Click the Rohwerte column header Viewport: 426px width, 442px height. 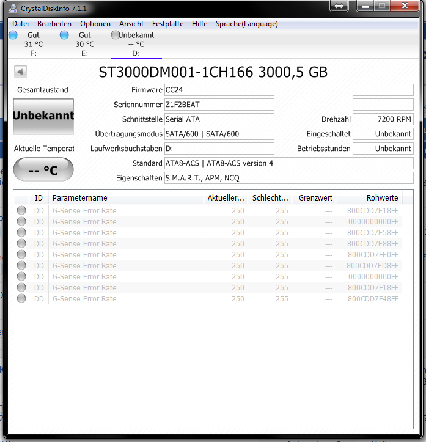coord(369,198)
